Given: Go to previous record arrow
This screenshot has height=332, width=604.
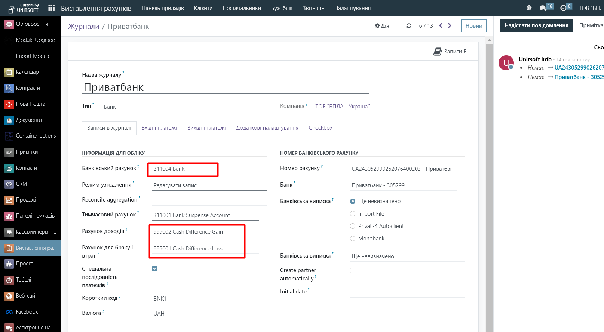Looking at the screenshot, I should point(441,25).
